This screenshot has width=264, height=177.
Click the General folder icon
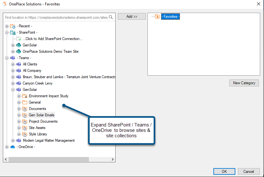coord(25,102)
